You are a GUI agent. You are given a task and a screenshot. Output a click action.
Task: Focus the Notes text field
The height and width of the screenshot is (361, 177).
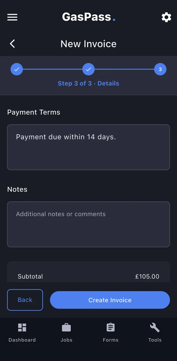pyautogui.click(x=88, y=224)
